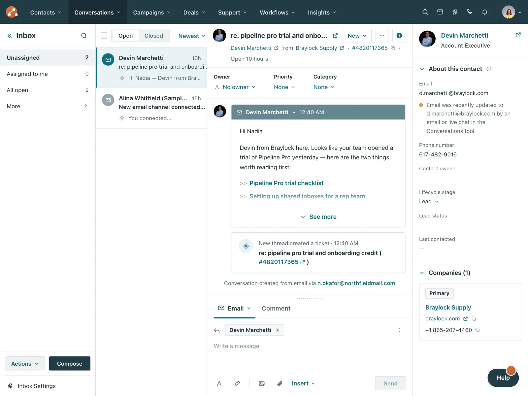Insert image icon in composer toolbar

click(x=262, y=383)
